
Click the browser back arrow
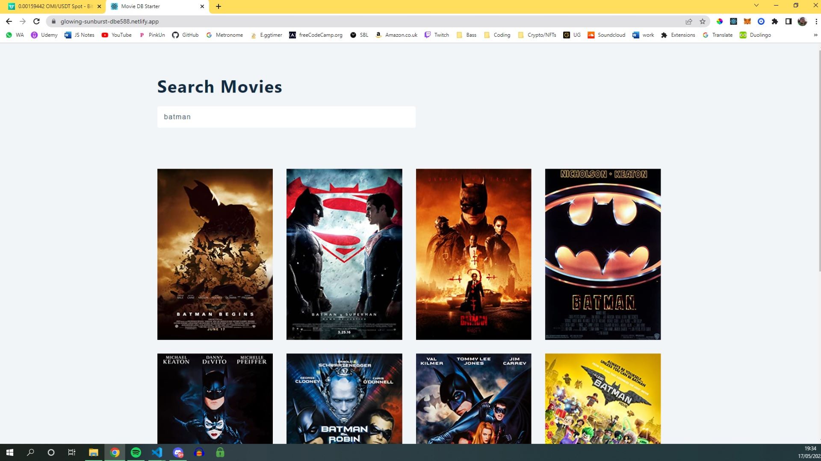click(9, 21)
